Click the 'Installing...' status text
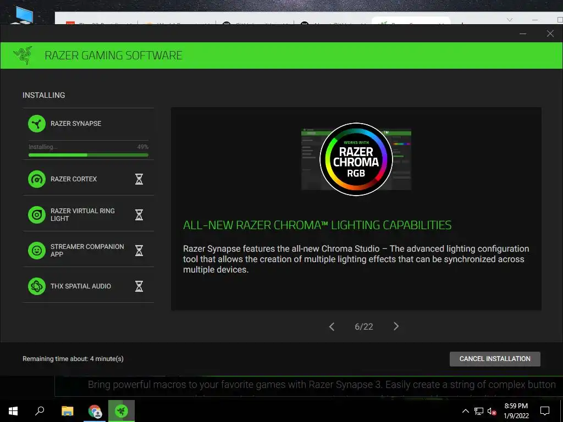The image size is (563, 422). coord(43,147)
